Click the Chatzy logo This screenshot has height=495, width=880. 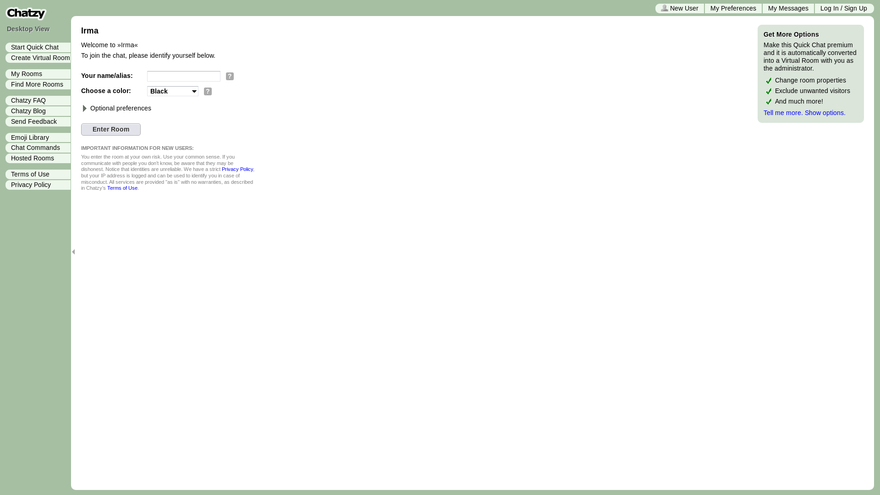tap(26, 14)
